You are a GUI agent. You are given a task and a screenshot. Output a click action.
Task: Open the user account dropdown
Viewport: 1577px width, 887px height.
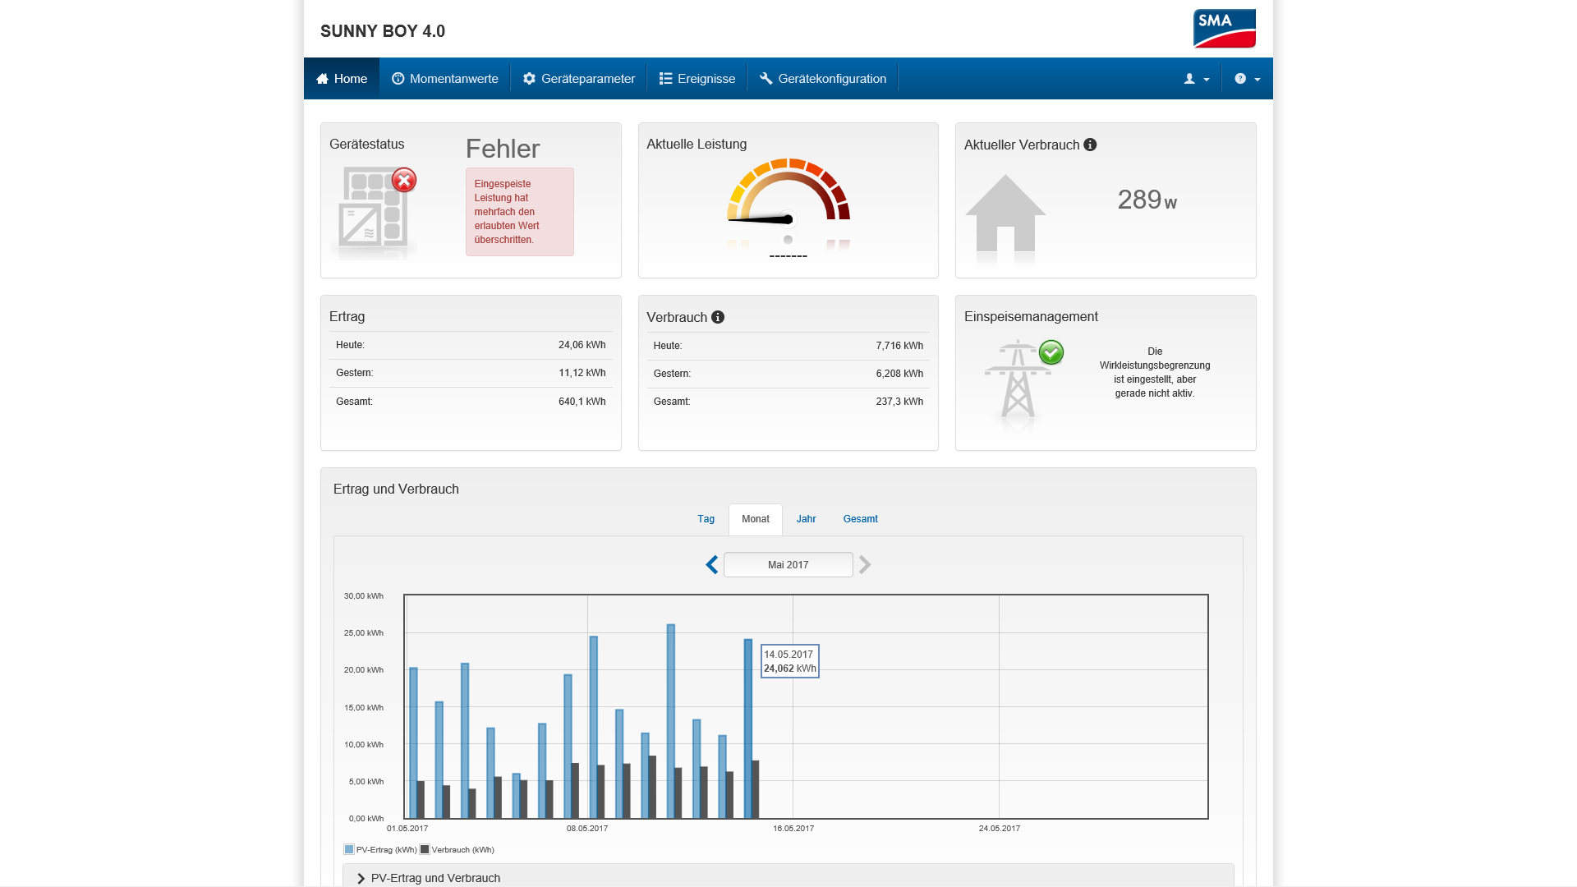(x=1196, y=79)
